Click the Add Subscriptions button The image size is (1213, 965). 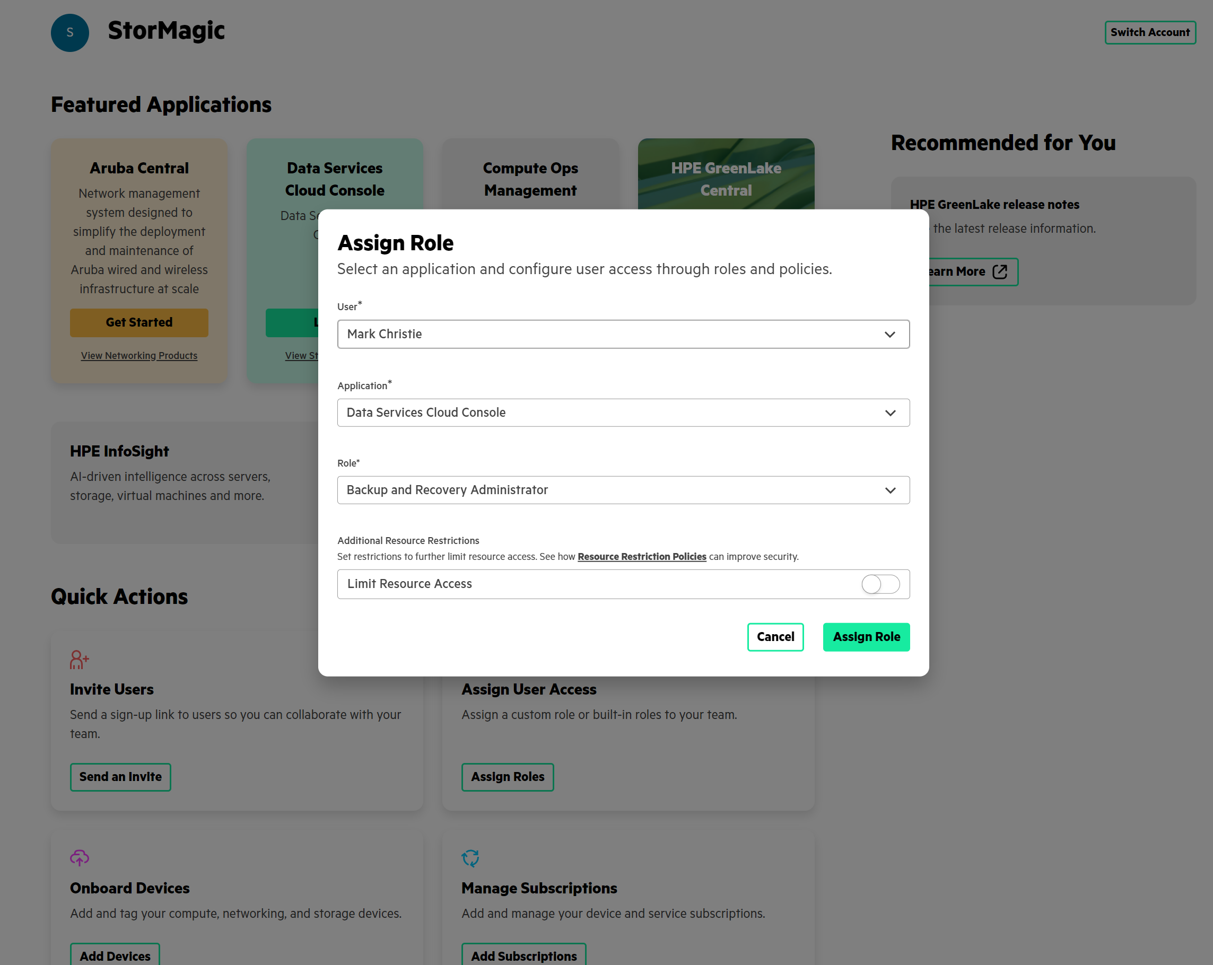[x=524, y=955]
